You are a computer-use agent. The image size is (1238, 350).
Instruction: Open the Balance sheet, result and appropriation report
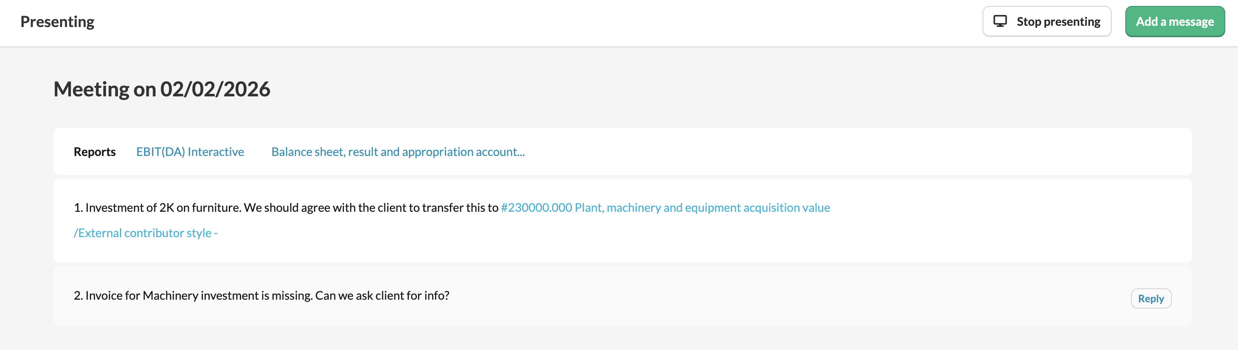(x=397, y=152)
